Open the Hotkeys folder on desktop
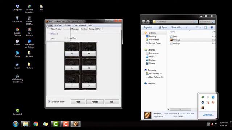Image resolution: width=232 pixels, height=130 pixels. [29, 66]
